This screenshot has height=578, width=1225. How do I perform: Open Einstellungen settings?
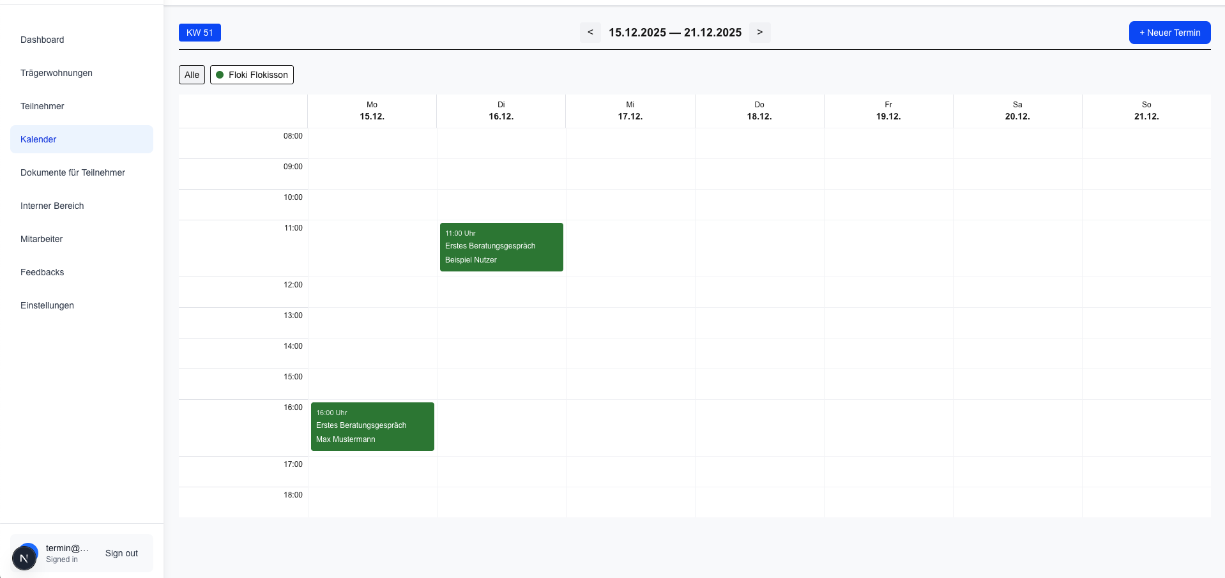click(x=47, y=305)
